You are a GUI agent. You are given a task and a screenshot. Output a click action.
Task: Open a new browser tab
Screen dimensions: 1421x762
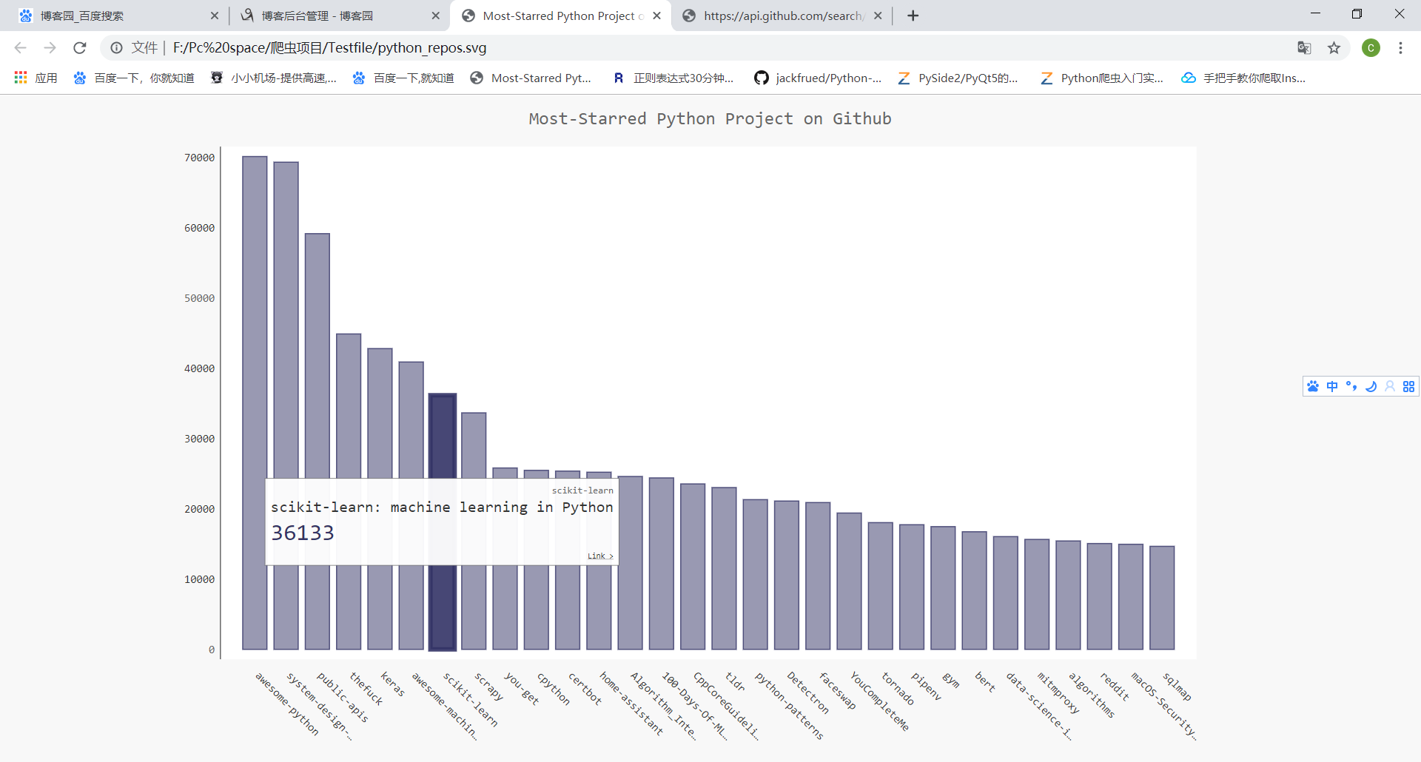(x=913, y=16)
